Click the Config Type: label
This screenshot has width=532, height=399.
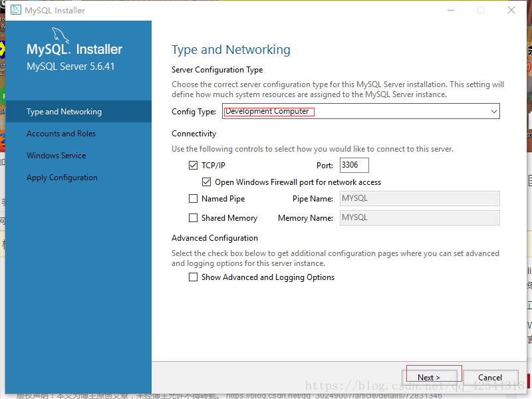pyautogui.click(x=194, y=112)
